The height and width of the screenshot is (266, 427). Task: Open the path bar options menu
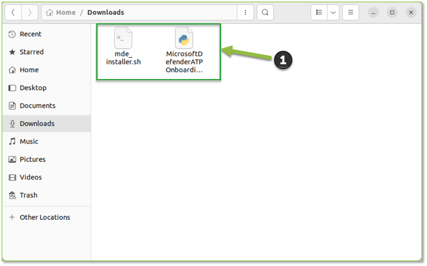245,12
